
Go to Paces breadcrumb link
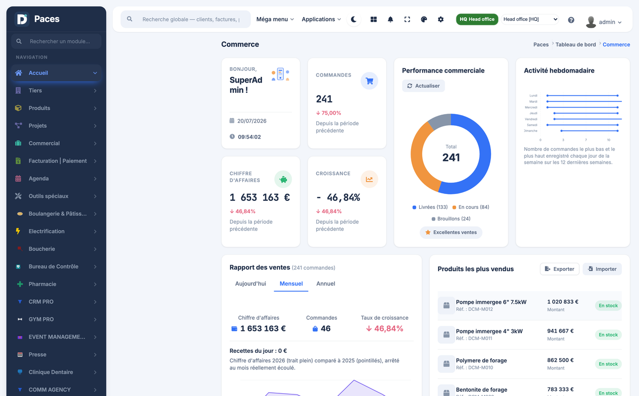(x=541, y=45)
